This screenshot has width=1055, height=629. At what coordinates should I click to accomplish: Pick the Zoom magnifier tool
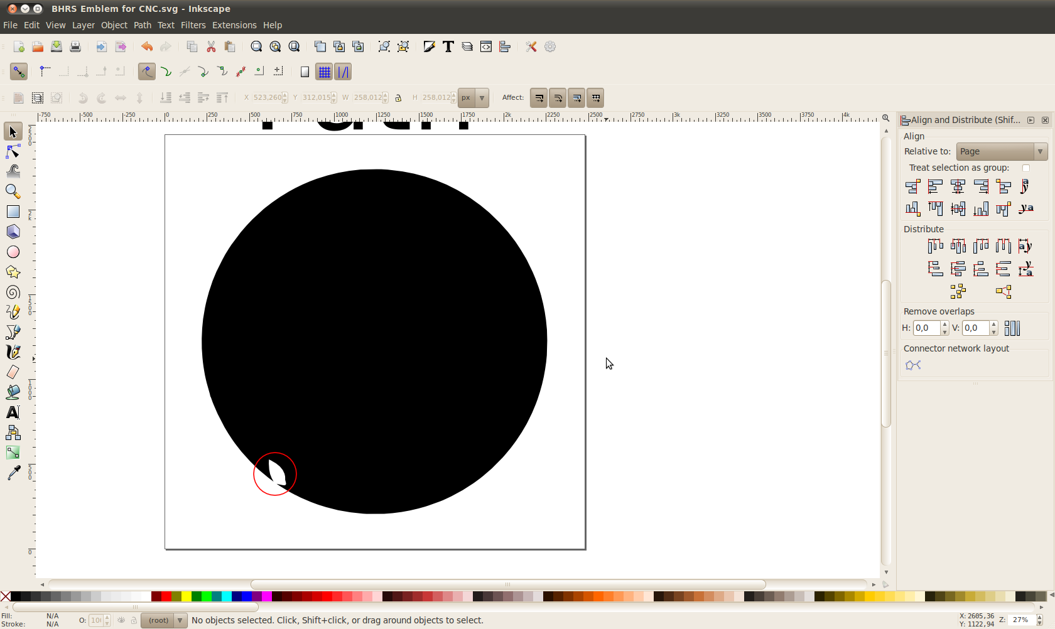[x=13, y=191]
